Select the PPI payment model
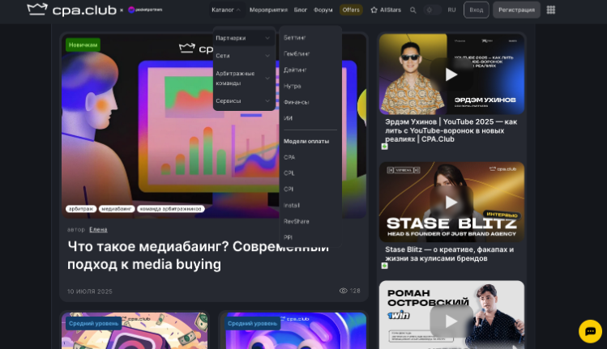 point(288,237)
